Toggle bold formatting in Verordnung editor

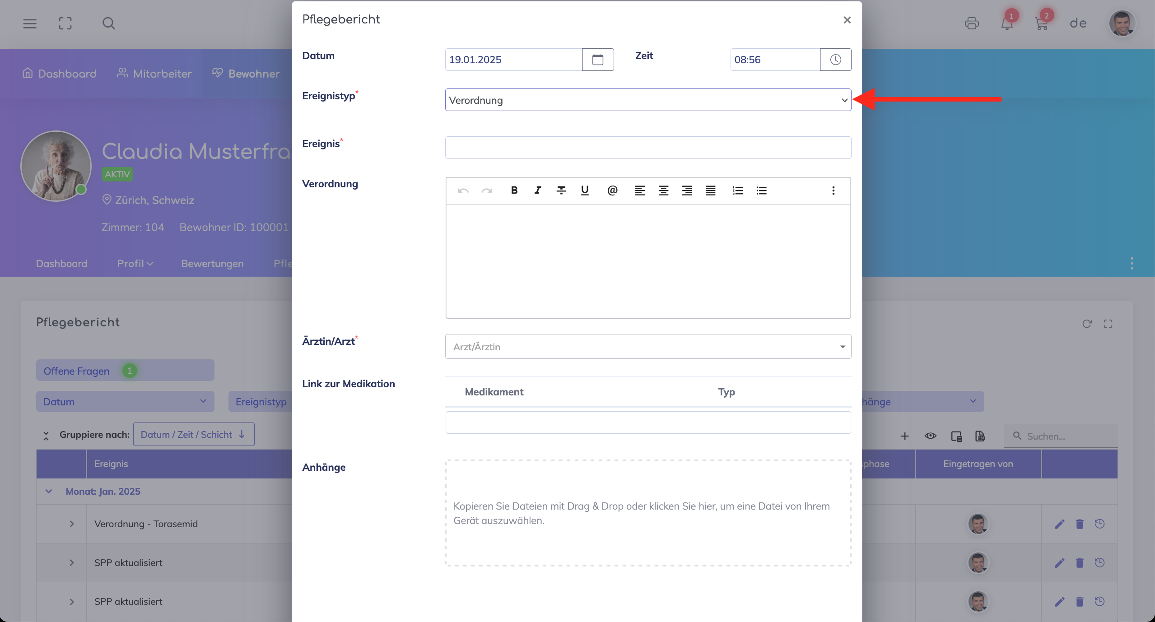point(514,190)
